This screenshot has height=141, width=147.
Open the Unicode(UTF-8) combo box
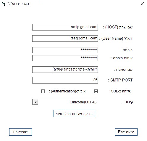(65, 102)
